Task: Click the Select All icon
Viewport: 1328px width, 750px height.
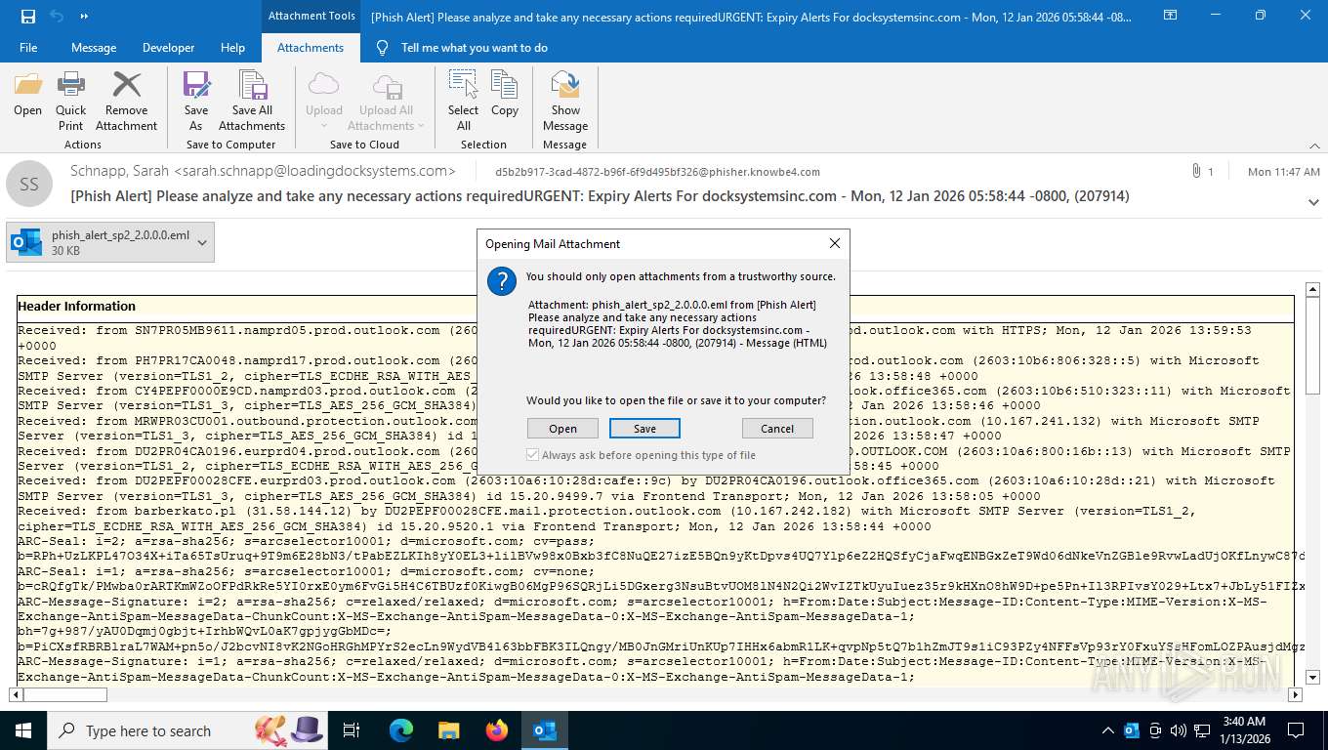Action: click(464, 102)
